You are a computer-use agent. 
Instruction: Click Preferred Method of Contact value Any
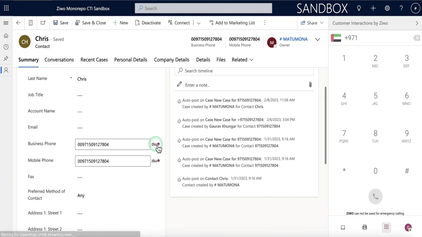click(x=81, y=196)
